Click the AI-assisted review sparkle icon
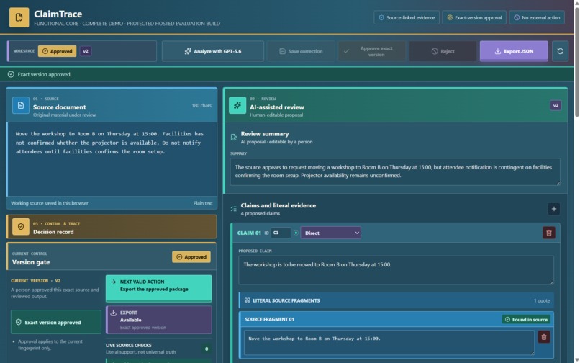Image resolution: width=580 pixels, height=363 pixels. (x=237, y=106)
